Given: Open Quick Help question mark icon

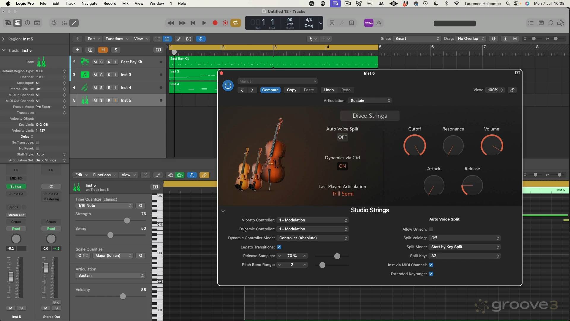Looking at the screenshot, I should [28, 23].
